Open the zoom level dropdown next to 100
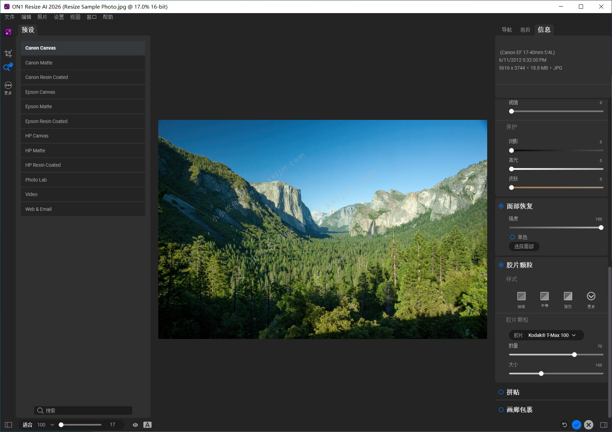This screenshot has width=612, height=432. click(52, 425)
